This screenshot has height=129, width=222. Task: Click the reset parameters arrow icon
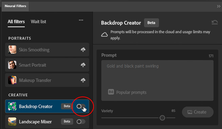point(215,22)
